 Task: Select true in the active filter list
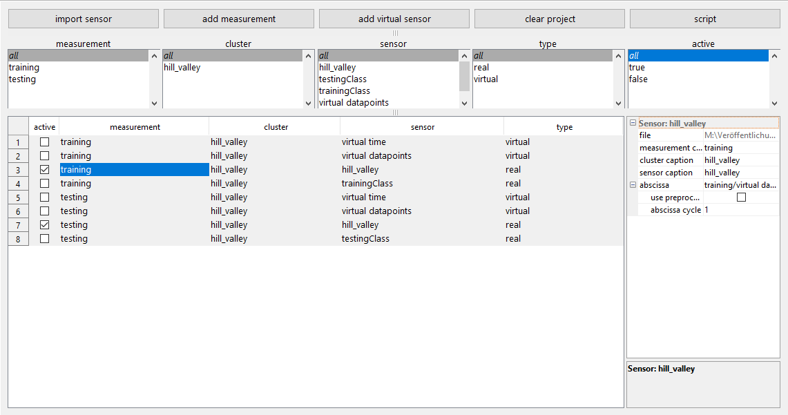[637, 68]
